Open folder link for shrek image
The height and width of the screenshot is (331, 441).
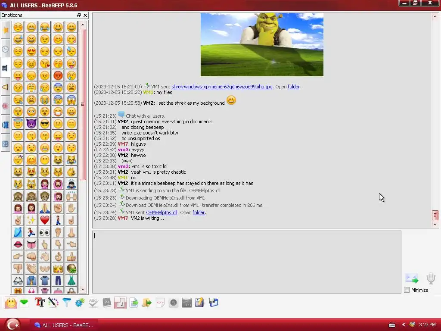tap(294, 87)
